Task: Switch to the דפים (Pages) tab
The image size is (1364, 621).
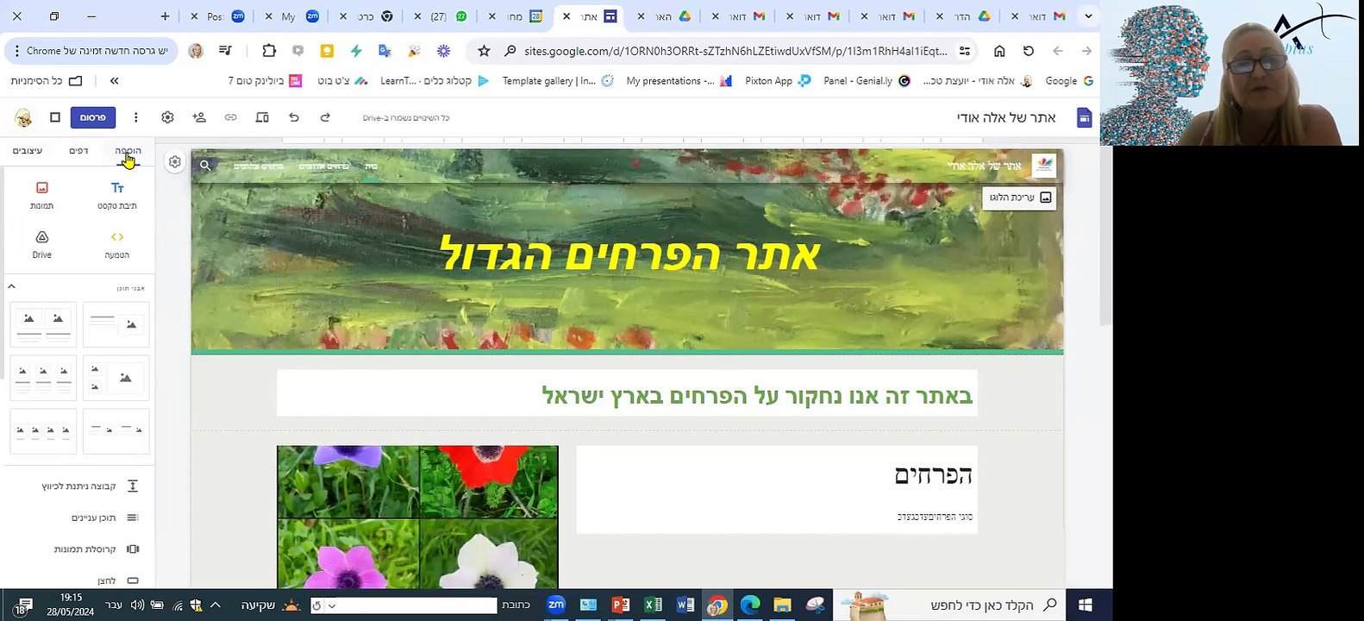Action: point(78,151)
